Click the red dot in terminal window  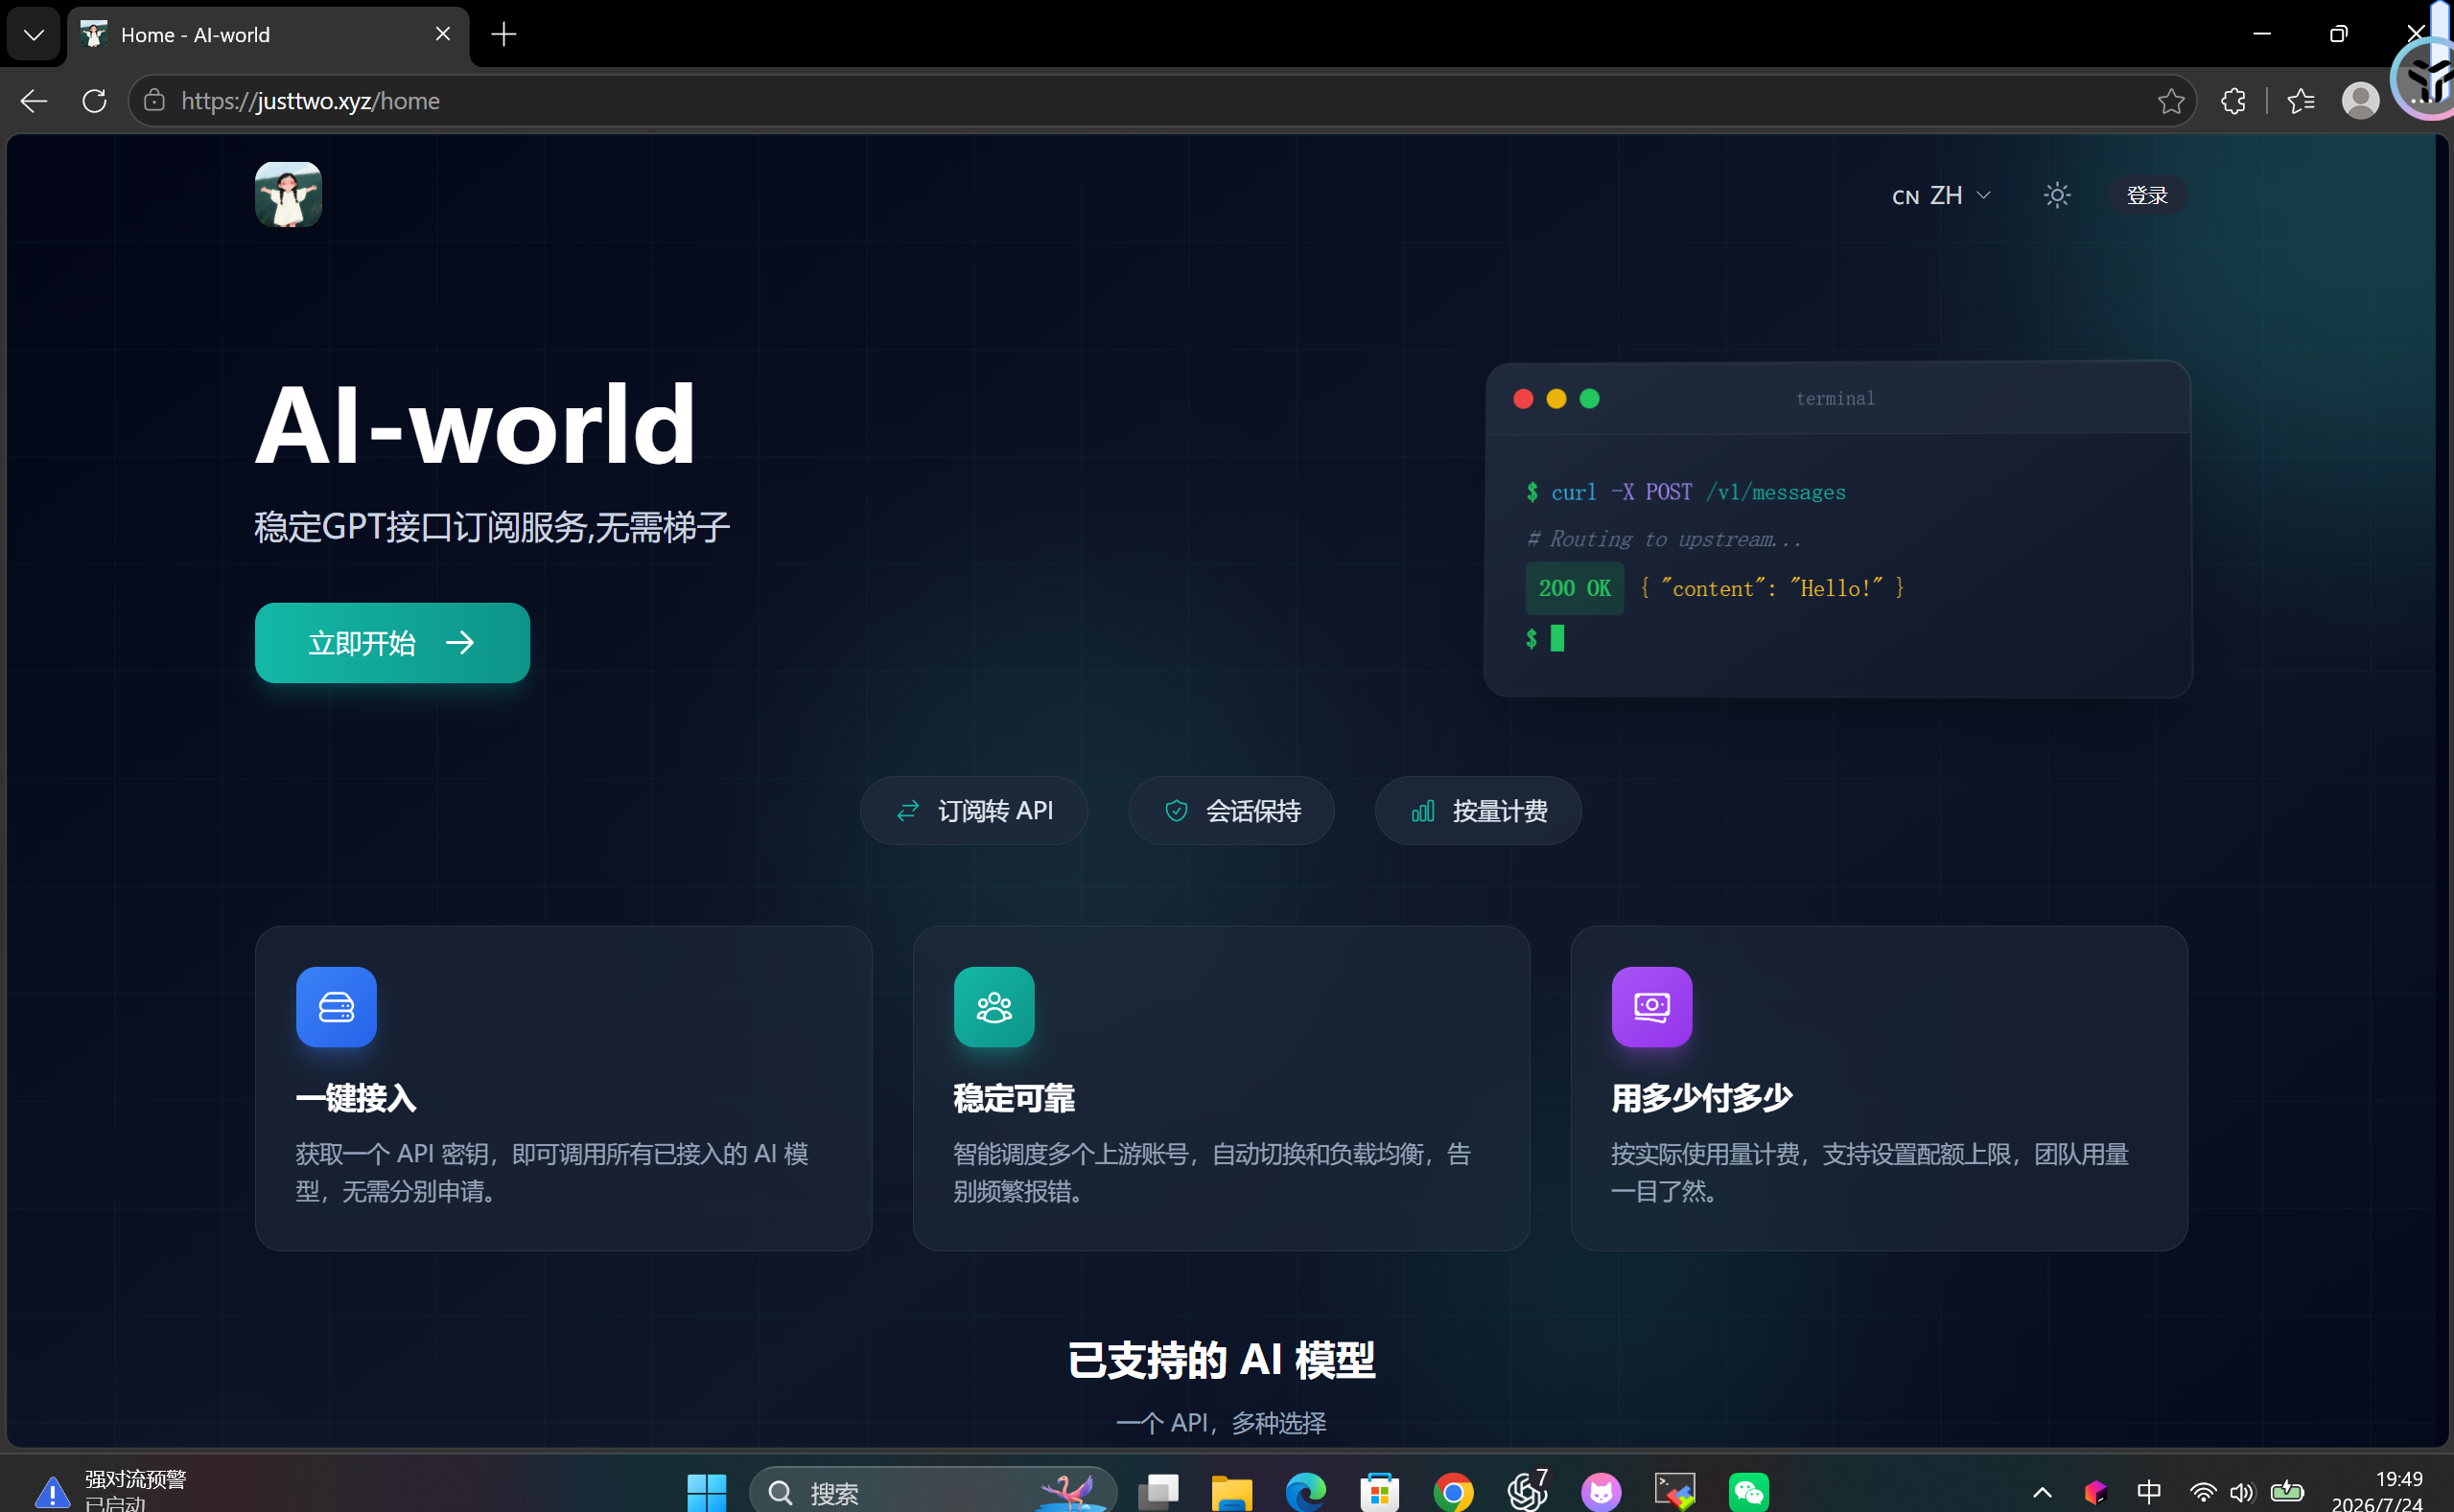coord(1523,399)
